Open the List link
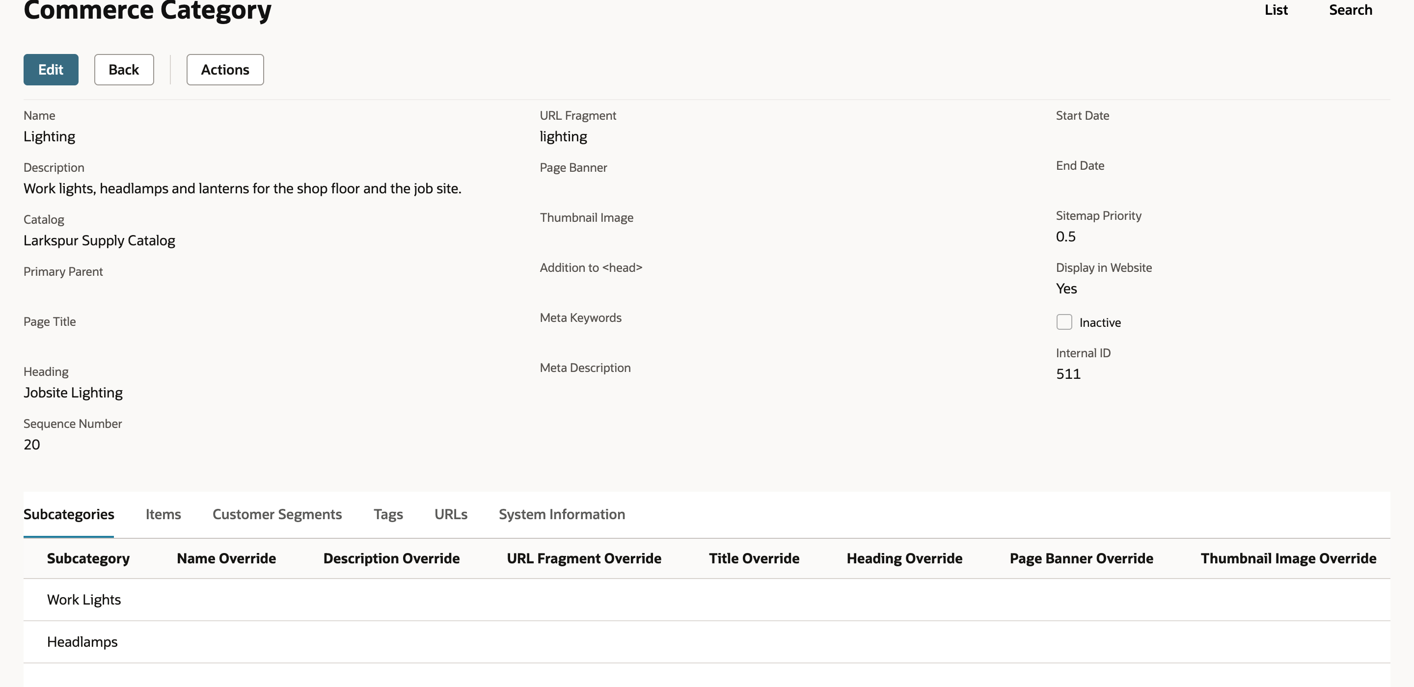The image size is (1414, 687). tap(1276, 10)
